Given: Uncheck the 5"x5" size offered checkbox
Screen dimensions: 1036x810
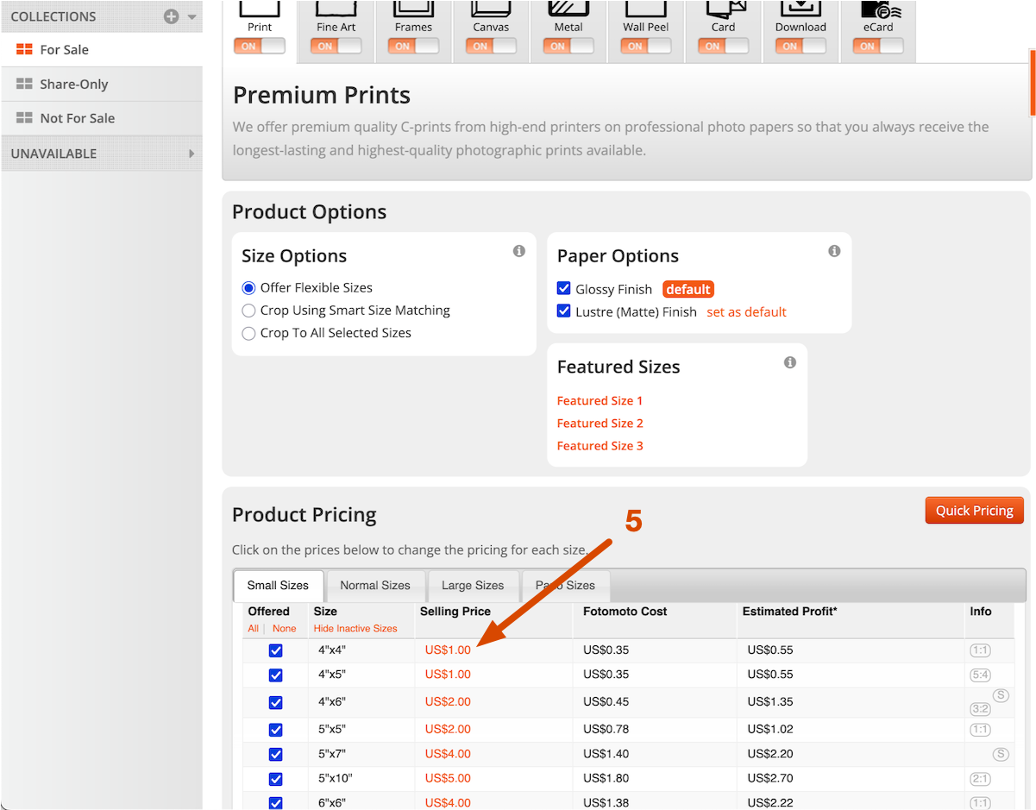Looking at the screenshot, I should pos(276,730).
